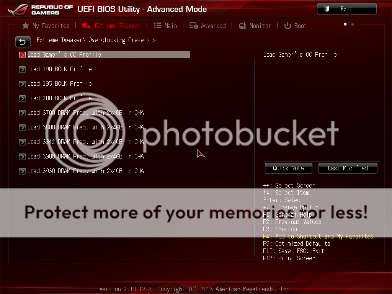Show Last Modified settings
Image resolution: width=392 pixels, height=294 pixels.
[x=348, y=168]
